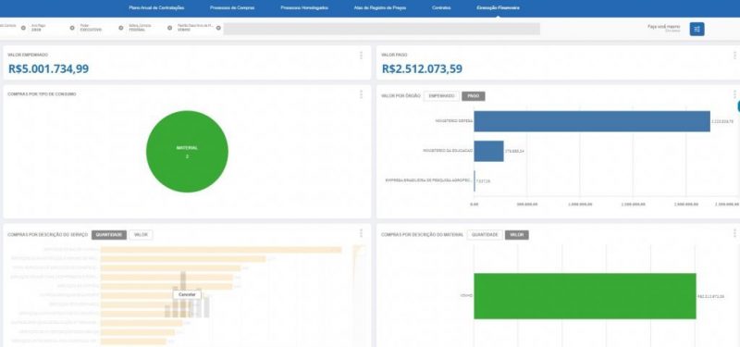Screen dimensions: 740x347
Task: Switch material purchases chart to Quantidade
Action: [485, 235]
